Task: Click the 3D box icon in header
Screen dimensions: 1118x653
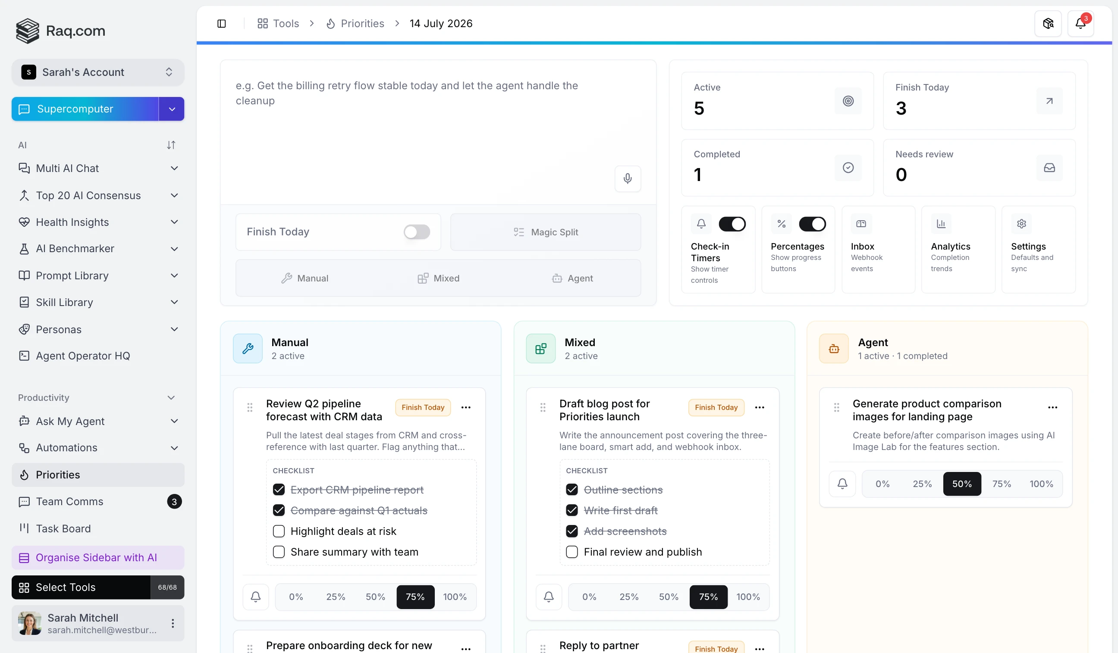Action: pyautogui.click(x=1048, y=24)
